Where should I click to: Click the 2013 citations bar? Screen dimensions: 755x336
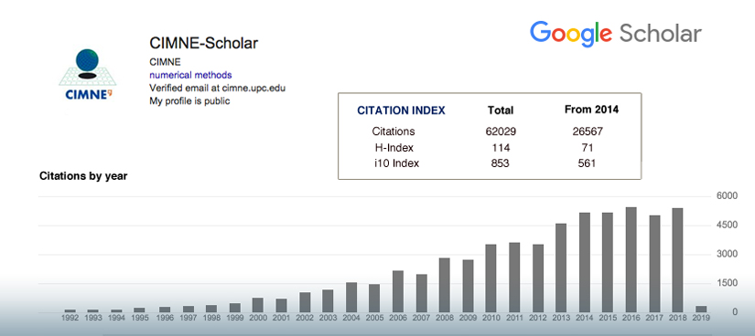point(561,268)
